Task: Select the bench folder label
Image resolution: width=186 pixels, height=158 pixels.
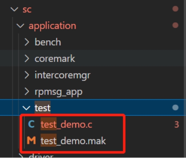Action: click(48, 42)
